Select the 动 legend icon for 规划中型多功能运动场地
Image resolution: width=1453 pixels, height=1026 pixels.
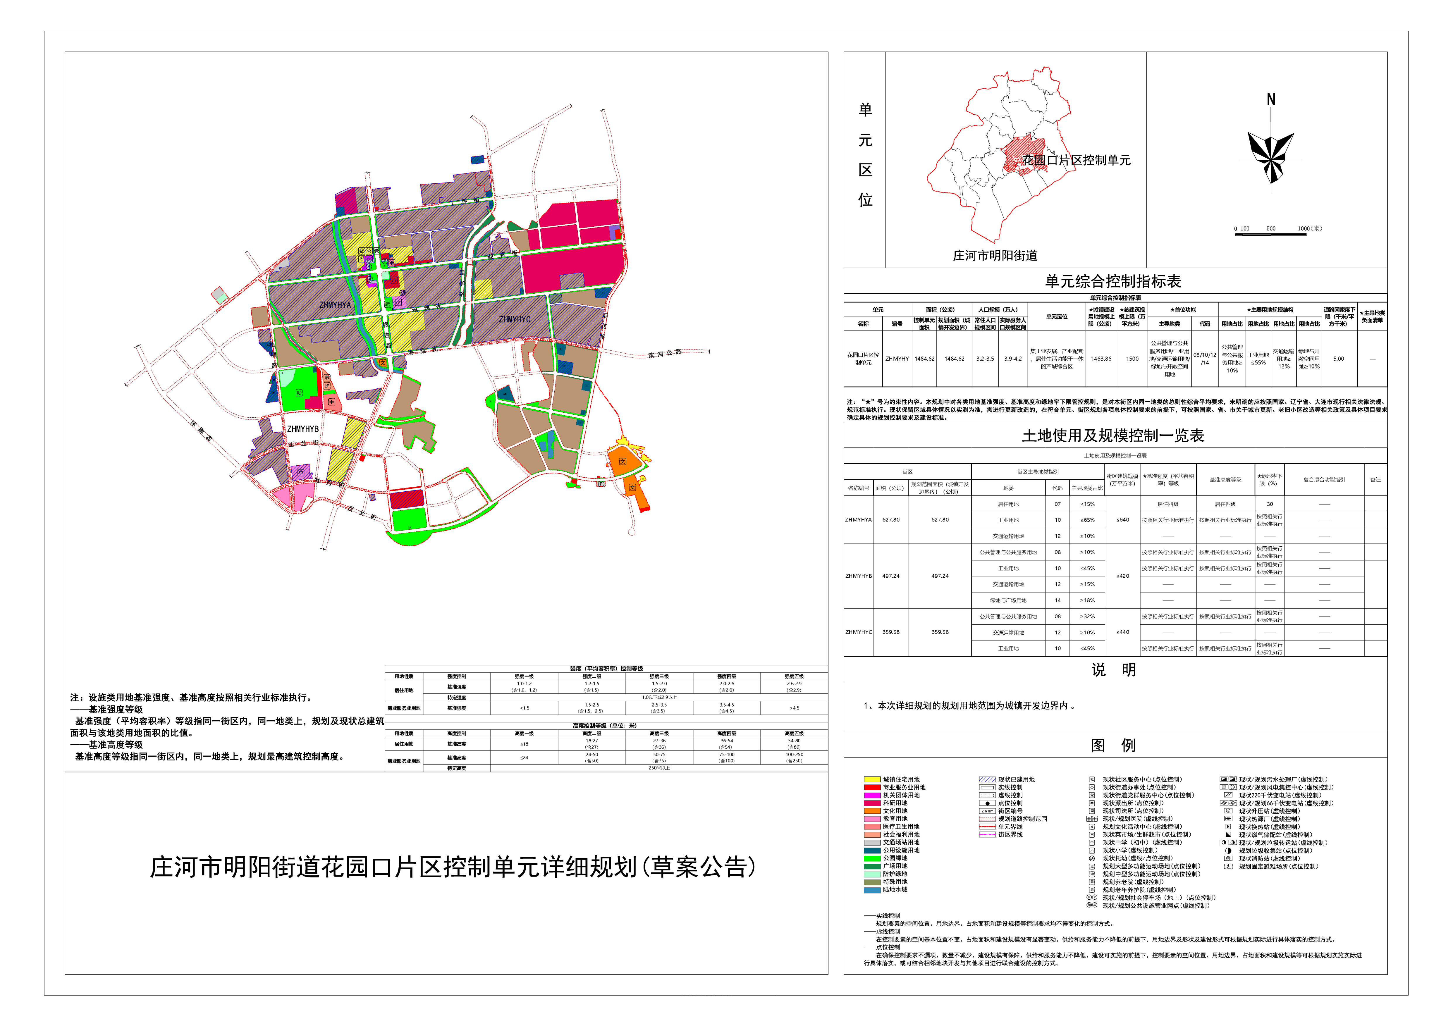[x=1092, y=874]
